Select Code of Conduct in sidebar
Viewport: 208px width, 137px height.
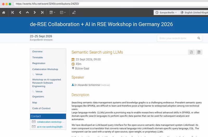point(41,108)
